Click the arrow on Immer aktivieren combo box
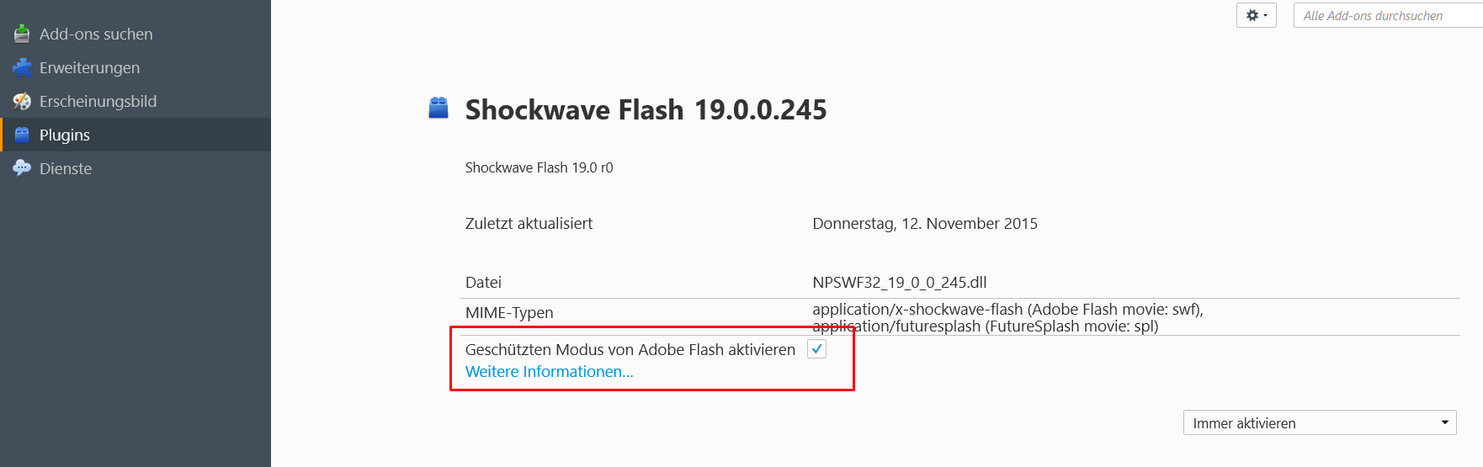The width and height of the screenshot is (1483, 467). pos(1444,422)
